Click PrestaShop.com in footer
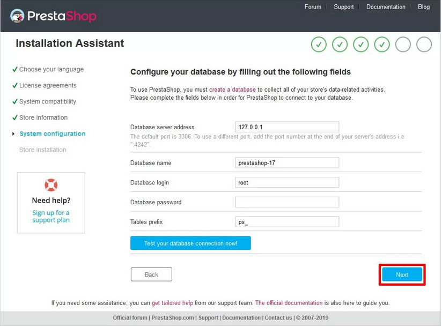The width and height of the screenshot is (442, 327). pos(173,318)
